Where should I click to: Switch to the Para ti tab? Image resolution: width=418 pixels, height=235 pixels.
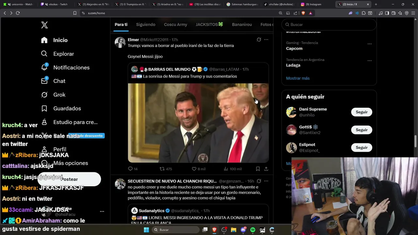tap(121, 24)
